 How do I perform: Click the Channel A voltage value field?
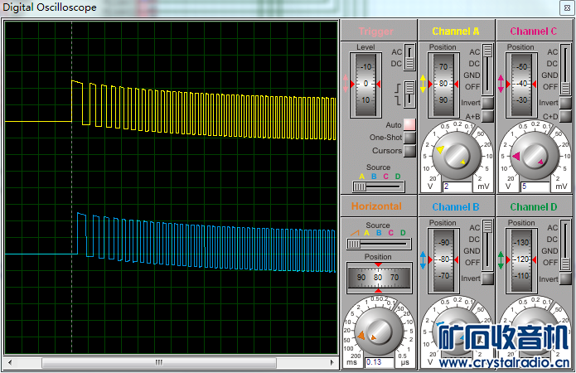click(x=457, y=186)
